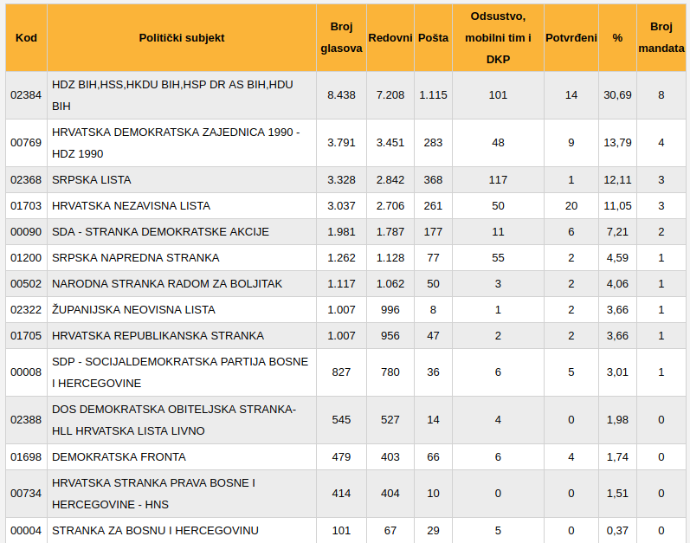Viewport: 690px width, 543px height.
Task: Click percentage 0,37
Action: click(x=617, y=530)
